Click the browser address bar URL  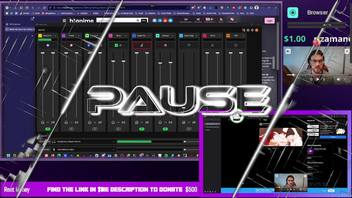point(91,8)
